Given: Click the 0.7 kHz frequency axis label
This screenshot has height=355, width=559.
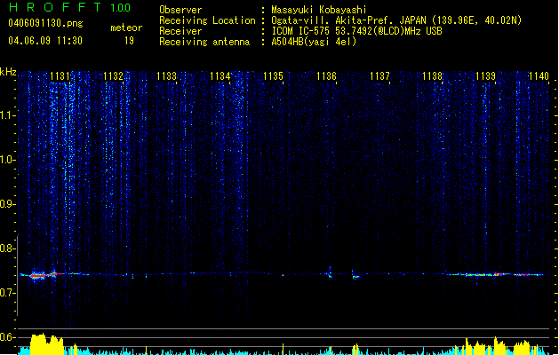Looking at the screenshot, I should coord(7,293).
